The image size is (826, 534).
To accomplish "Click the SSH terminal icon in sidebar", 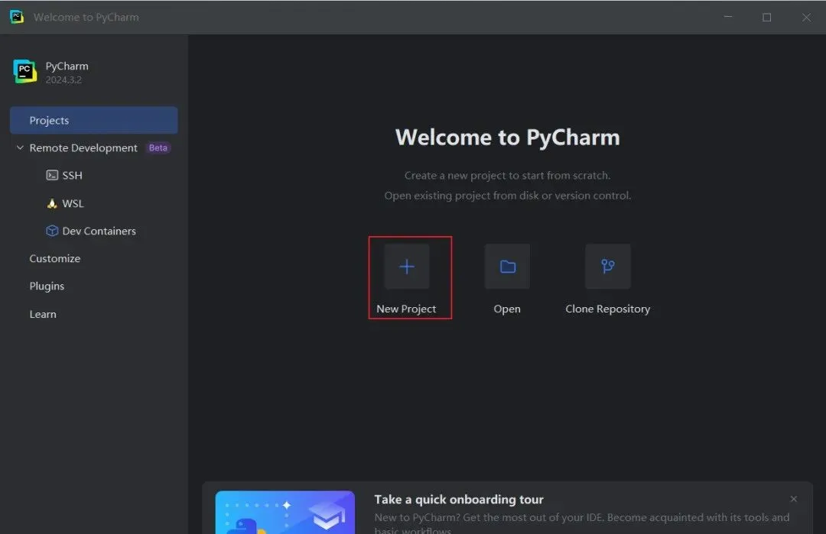I will tap(52, 175).
